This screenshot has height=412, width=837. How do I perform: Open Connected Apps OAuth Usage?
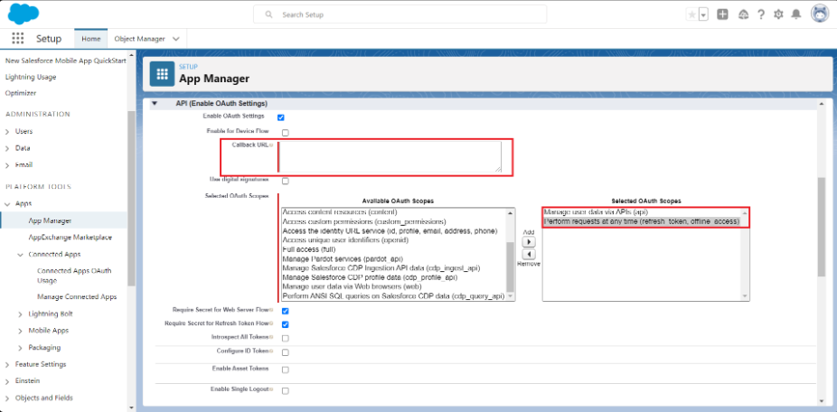(x=74, y=276)
